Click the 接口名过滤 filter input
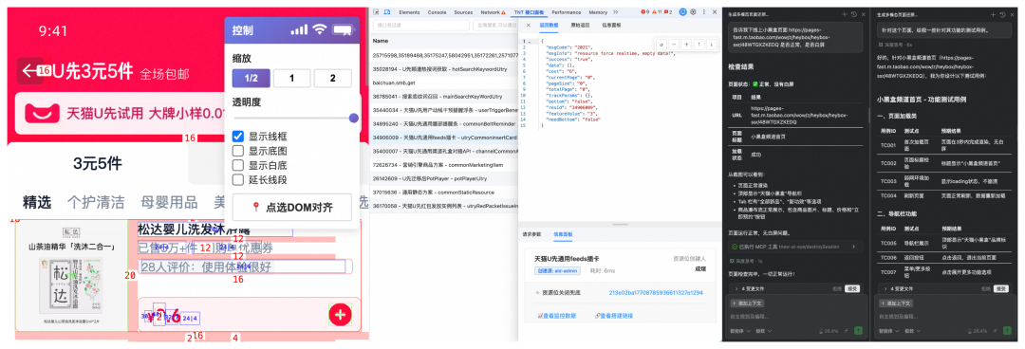Image resolution: width=1025 pixels, height=349 pixels. click(x=421, y=26)
